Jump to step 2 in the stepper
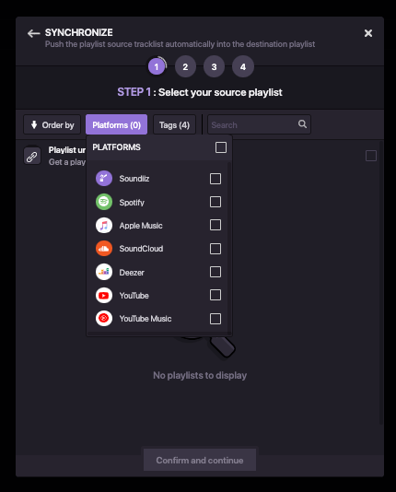This screenshot has width=396, height=492. [185, 66]
